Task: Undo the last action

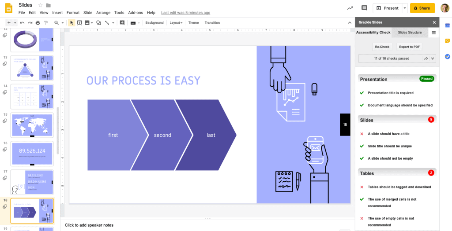Action: pyautogui.click(x=22, y=23)
